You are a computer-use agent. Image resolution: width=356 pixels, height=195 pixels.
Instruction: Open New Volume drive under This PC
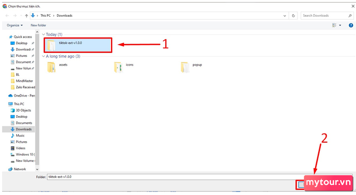coord(22,161)
